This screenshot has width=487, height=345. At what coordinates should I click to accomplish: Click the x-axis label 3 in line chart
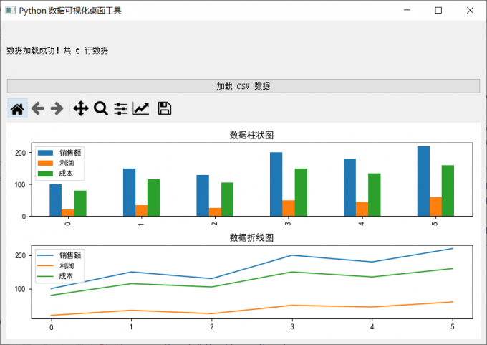[292, 326]
